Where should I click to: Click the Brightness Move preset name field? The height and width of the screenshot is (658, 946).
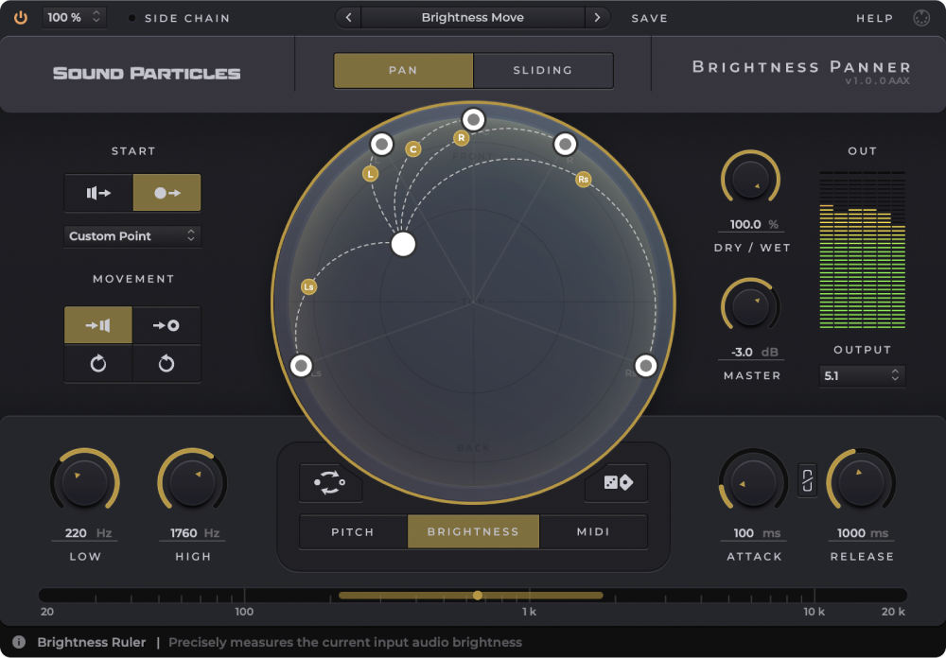(x=472, y=17)
